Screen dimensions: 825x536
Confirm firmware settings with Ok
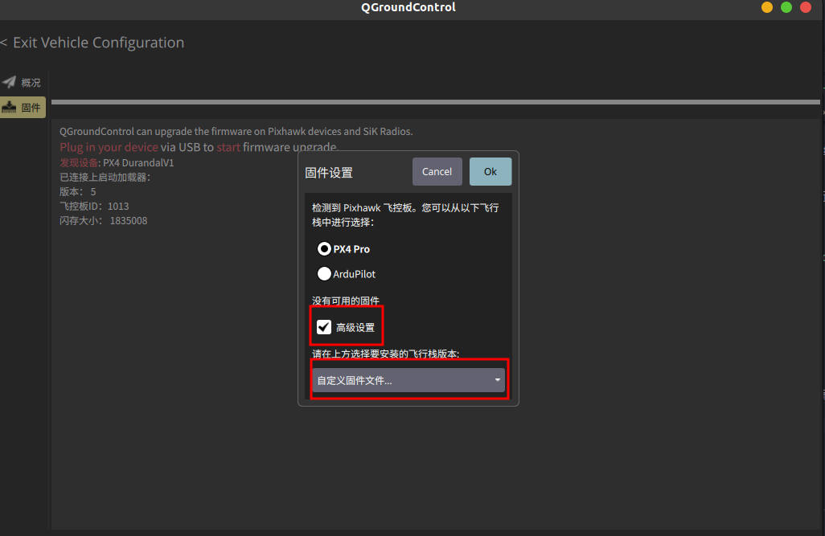(490, 172)
